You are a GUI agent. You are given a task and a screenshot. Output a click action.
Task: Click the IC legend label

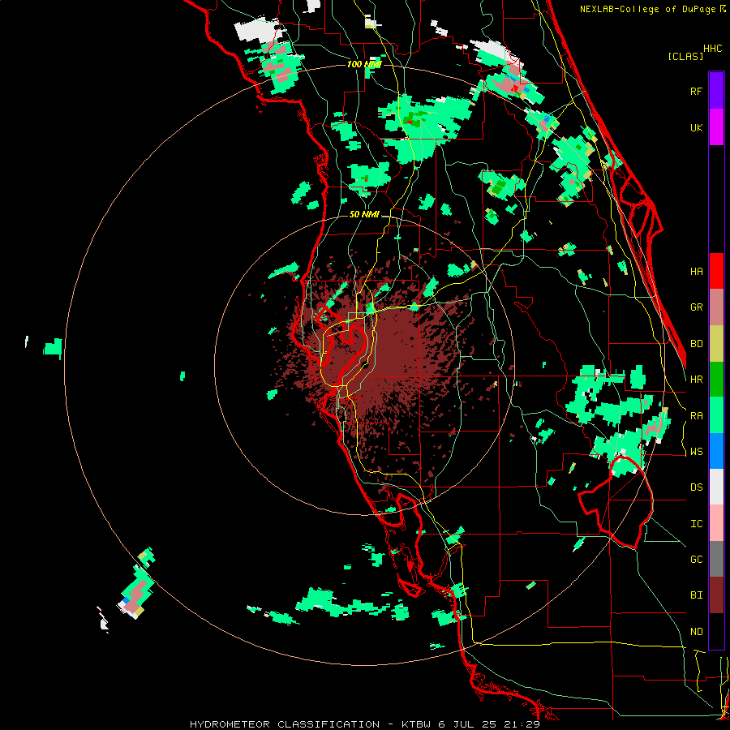point(696,524)
